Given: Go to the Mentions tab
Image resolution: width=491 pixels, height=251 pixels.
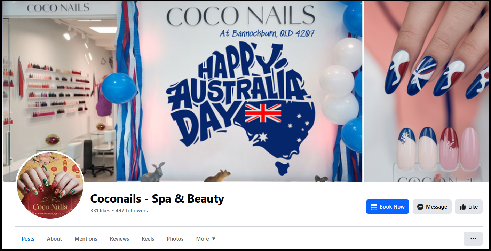Looking at the screenshot, I should (x=86, y=239).
